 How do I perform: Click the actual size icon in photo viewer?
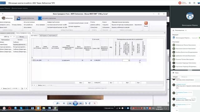click(64, 103)
